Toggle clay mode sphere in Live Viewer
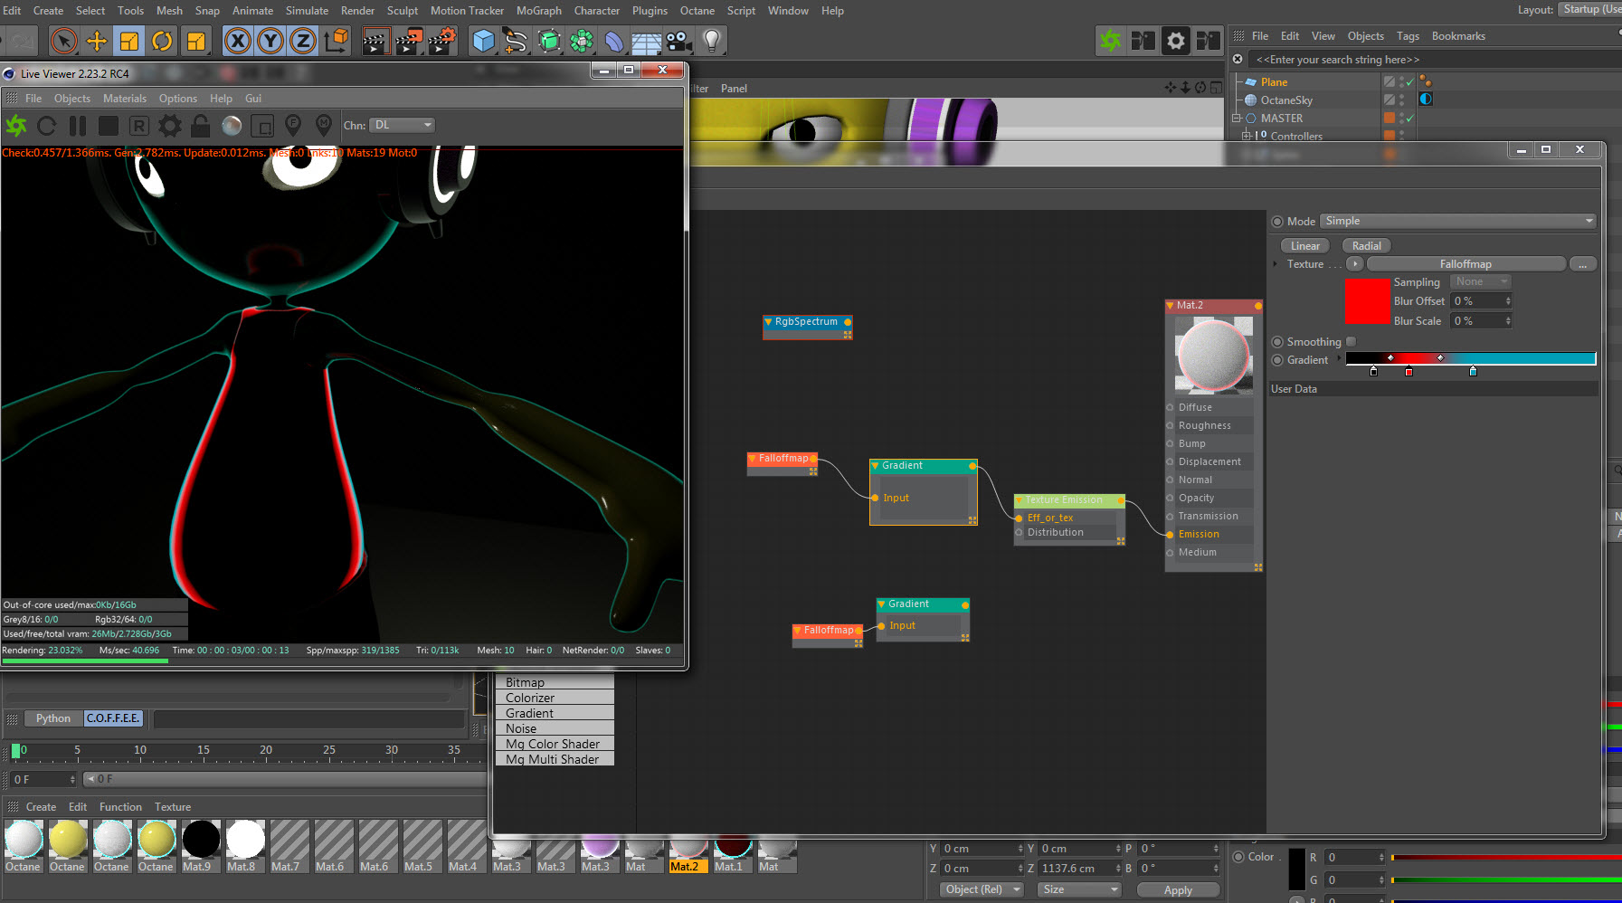The image size is (1622, 903). click(x=232, y=126)
